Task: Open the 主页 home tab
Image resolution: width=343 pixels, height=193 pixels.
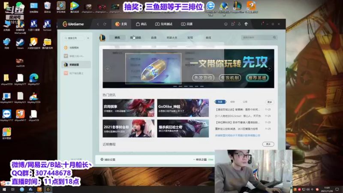Action: [x=121, y=24]
